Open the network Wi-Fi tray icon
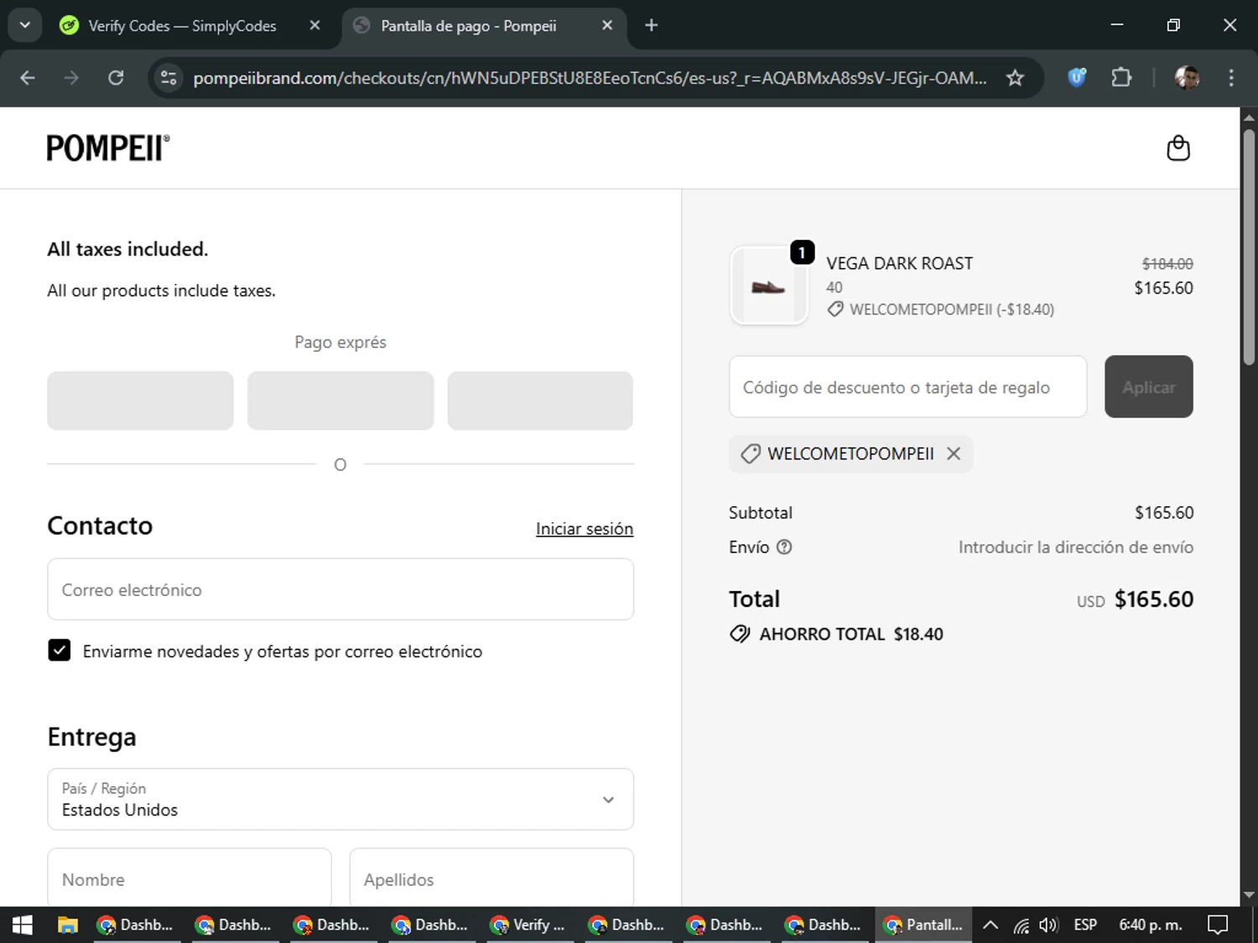 tap(1021, 925)
